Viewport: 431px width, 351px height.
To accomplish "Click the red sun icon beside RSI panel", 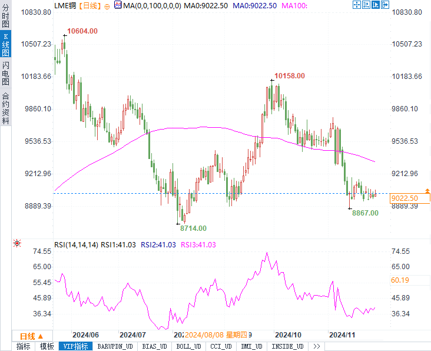I will pos(17,243).
